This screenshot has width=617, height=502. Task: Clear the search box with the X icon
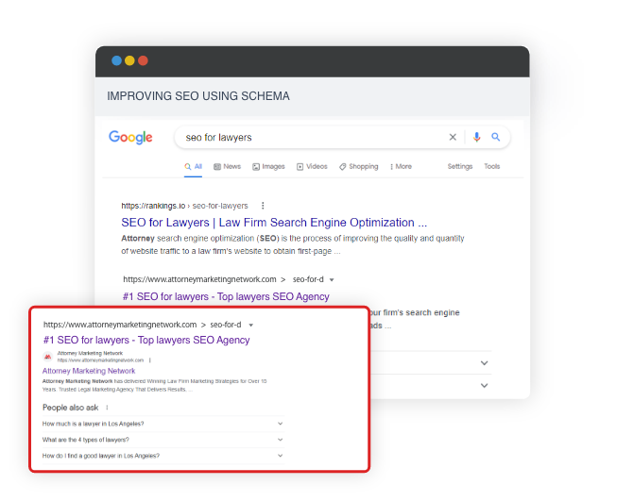(453, 138)
